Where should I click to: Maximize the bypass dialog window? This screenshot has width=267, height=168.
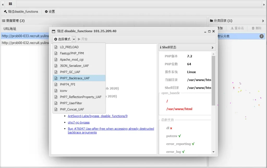209,31
